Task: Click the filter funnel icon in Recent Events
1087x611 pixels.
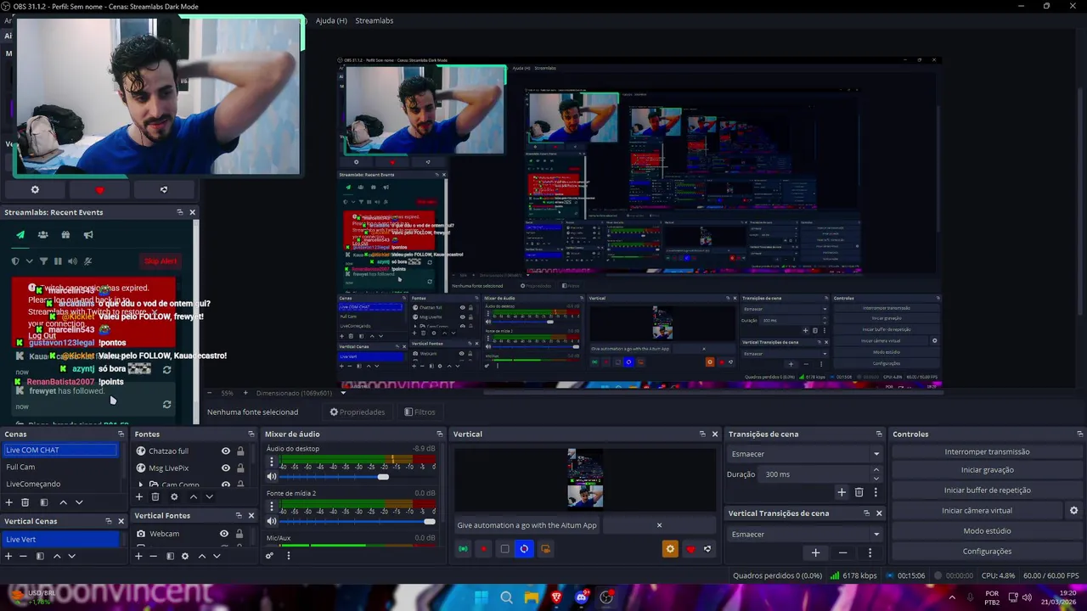Action: point(43,261)
